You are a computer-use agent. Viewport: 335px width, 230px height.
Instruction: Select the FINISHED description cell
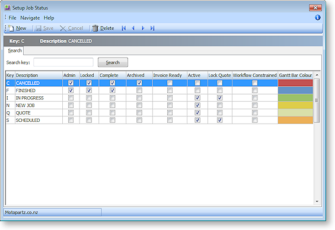39,90
